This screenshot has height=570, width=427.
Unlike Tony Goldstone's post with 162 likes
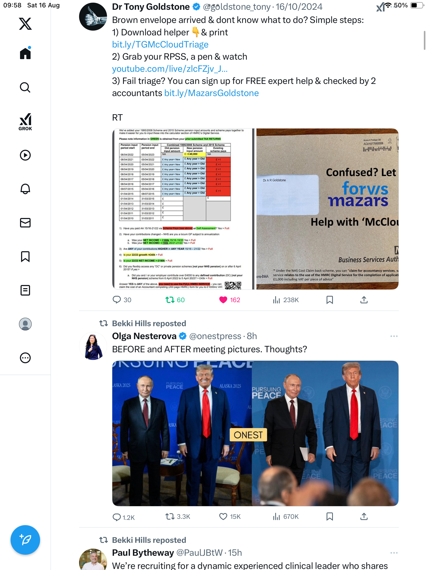(223, 300)
